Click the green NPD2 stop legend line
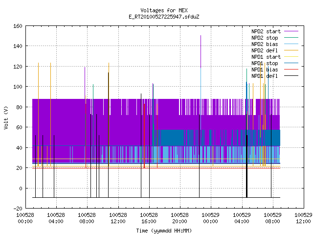 pos(291,38)
